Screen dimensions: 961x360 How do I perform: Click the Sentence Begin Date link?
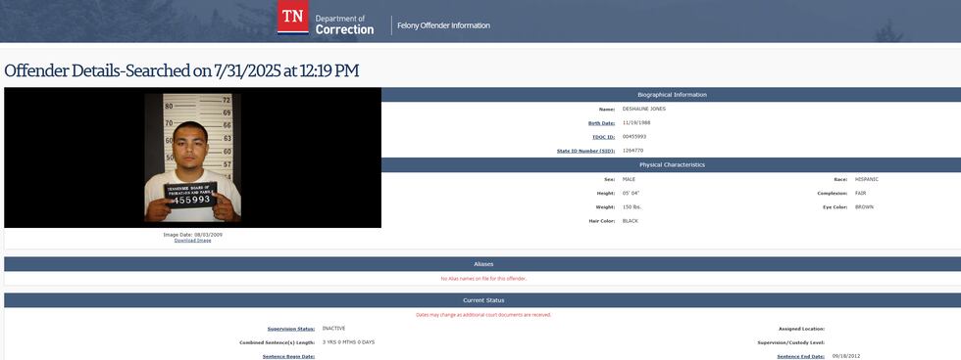(288, 356)
